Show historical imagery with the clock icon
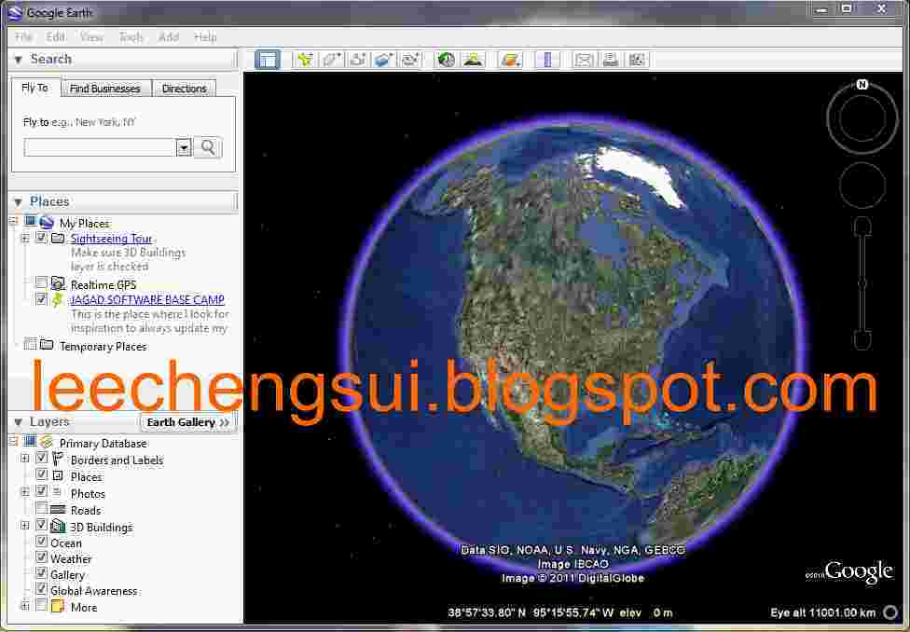 point(447,60)
